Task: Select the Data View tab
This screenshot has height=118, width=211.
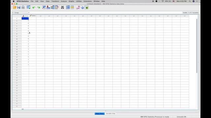Action: 100,114
